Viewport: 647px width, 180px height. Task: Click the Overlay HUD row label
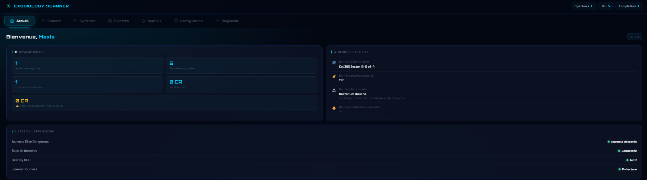click(21, 160)
